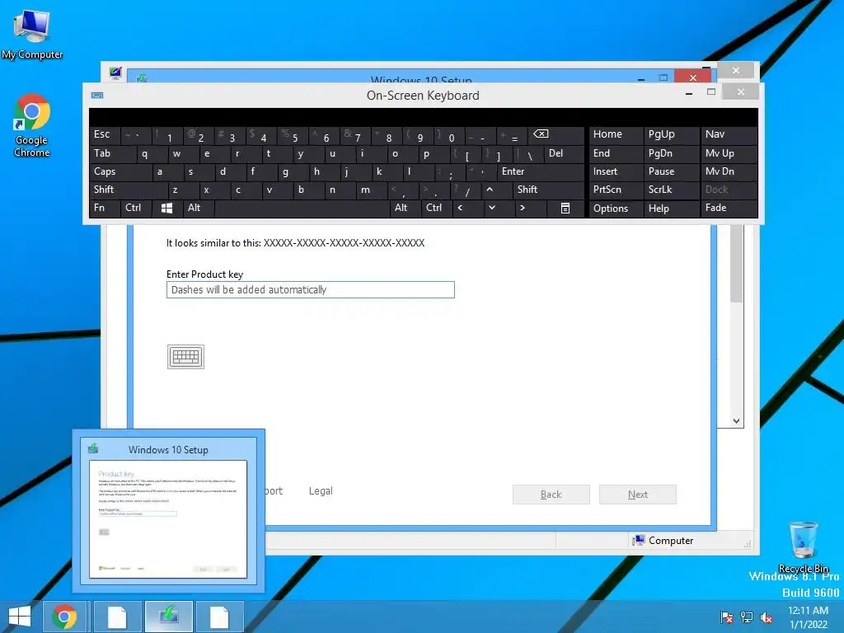Click the PgDn key
844x633 pixels.
671,153
